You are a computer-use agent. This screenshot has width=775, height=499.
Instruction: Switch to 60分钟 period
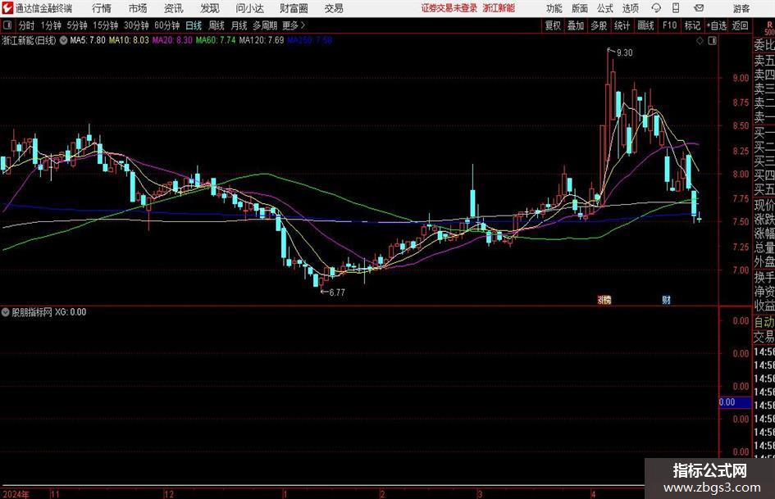pos(166,25)
